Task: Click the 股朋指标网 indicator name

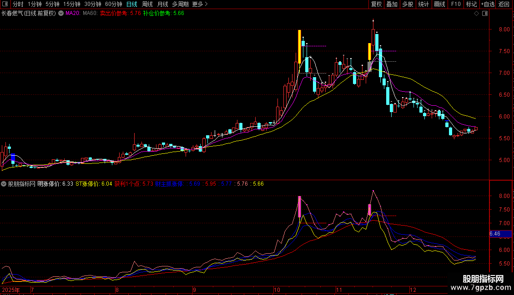Action: point(22,184)
